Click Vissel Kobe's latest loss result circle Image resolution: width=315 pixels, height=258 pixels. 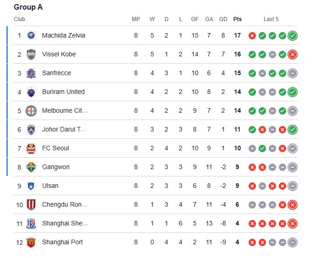coord(293,54)
